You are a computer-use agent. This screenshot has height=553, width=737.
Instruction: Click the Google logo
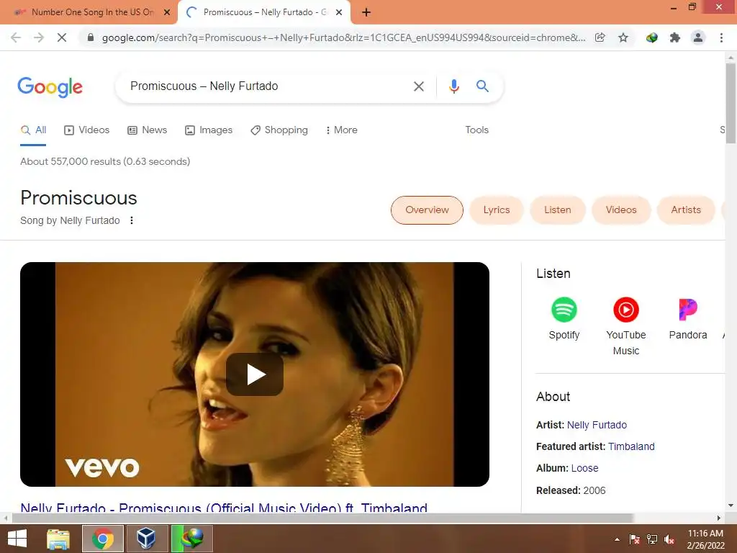[x=50, y=87]
